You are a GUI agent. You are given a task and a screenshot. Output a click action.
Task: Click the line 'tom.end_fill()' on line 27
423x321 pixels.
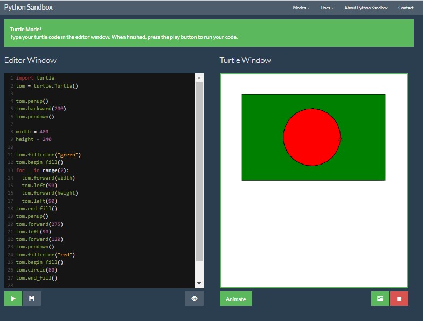point(37,278)
